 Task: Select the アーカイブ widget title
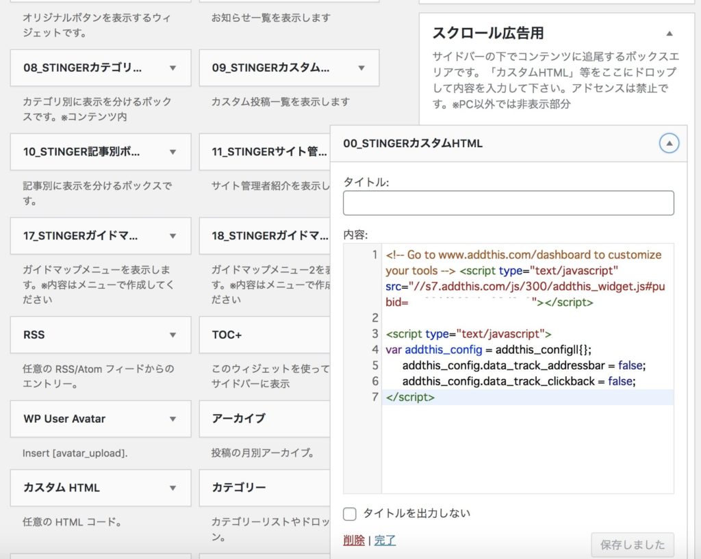[x=239, y=419]
